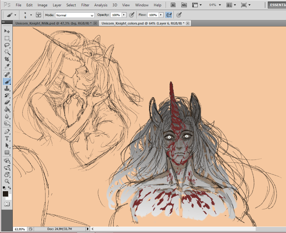Viewport: 286px width, 233px height.
Task: Select the Paint Bucket tool
Action: (7, 109)
